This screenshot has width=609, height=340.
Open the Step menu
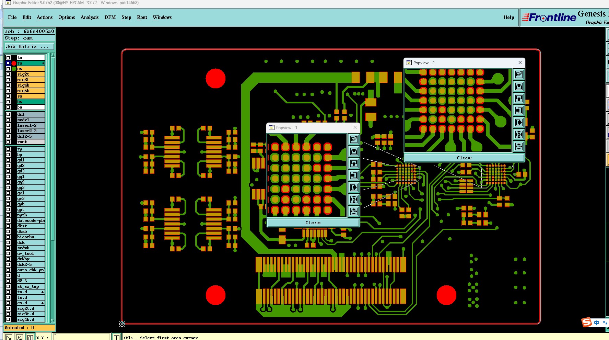tap(126, 17)
